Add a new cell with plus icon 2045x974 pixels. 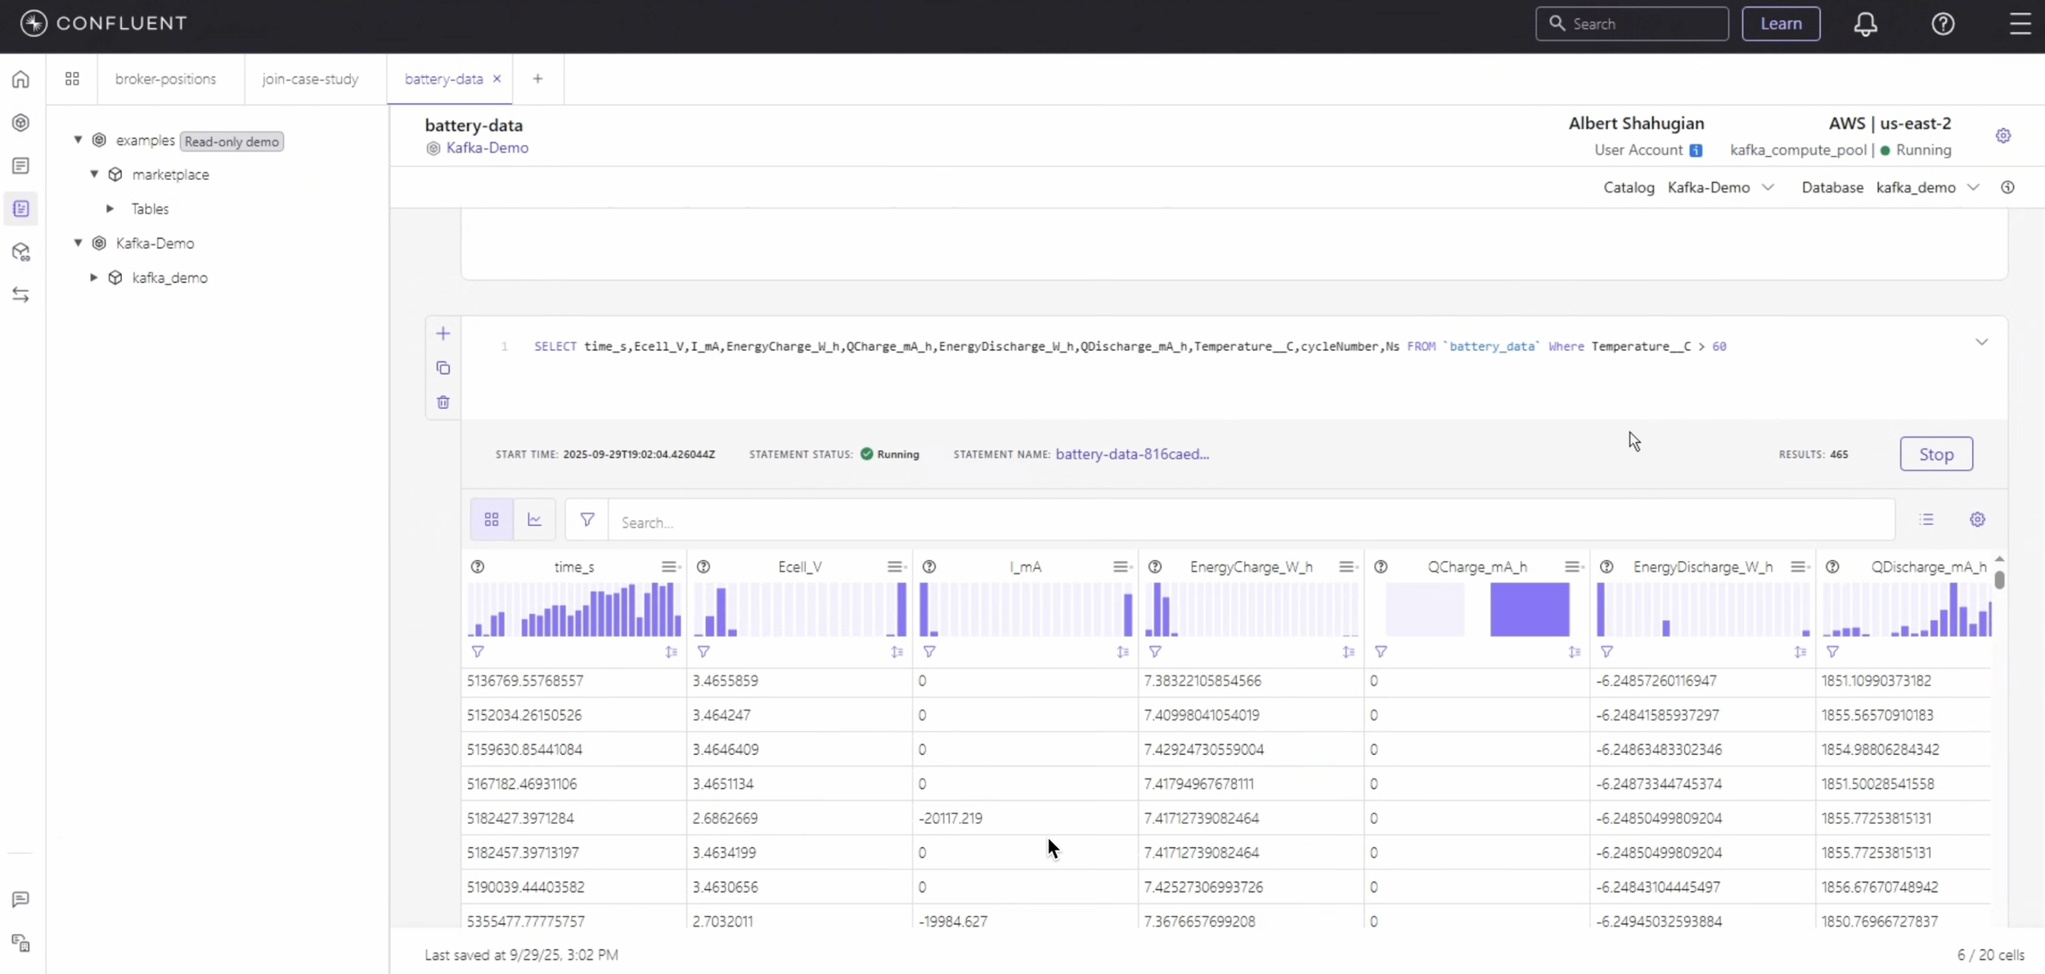tap(443, 334)
